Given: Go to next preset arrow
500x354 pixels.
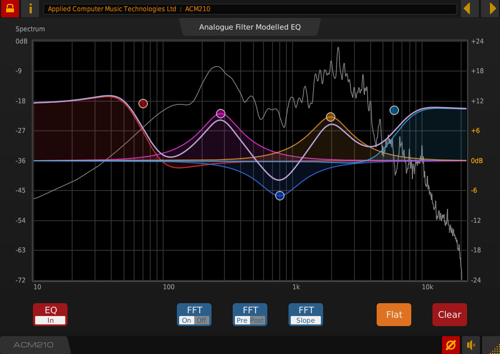Looking at the screenshot, I should point(489,9).
